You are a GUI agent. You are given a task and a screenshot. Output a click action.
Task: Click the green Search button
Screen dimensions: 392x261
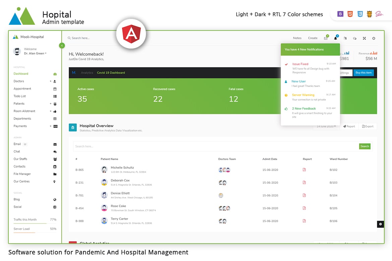pos(365,146)
